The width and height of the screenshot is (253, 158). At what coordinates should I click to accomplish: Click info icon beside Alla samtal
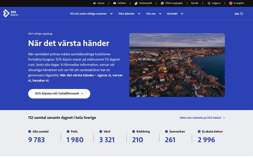(x=30, y=132)
